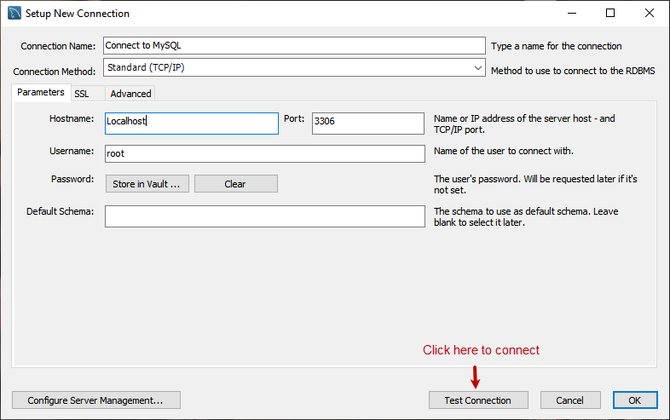
Task: Click the 'Method to use to connect to the RDBMS' text
Action: [x=573, y=71]
